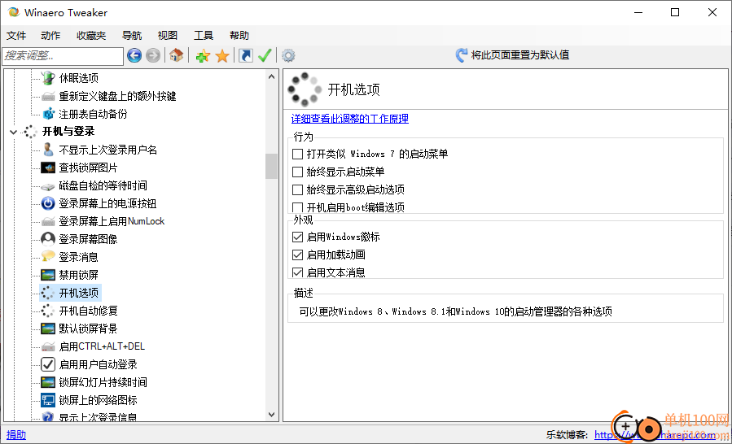Screen dimensions: 732x444
Task: Select 重新定义键盘上的额外按键 tree item
Action: 117,96
